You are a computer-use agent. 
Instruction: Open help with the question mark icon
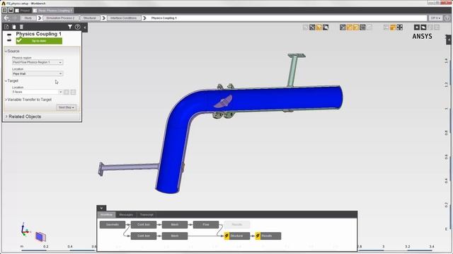(77, 27)
